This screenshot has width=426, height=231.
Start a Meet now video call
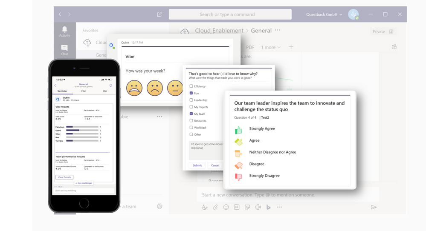[x=258, y=207]
